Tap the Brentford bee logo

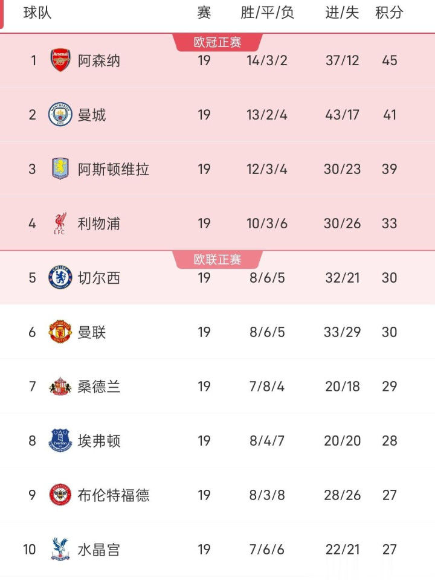60,495
